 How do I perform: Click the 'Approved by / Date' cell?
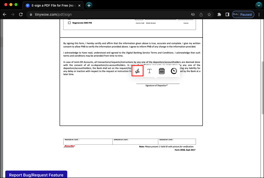tap(135, 142)
